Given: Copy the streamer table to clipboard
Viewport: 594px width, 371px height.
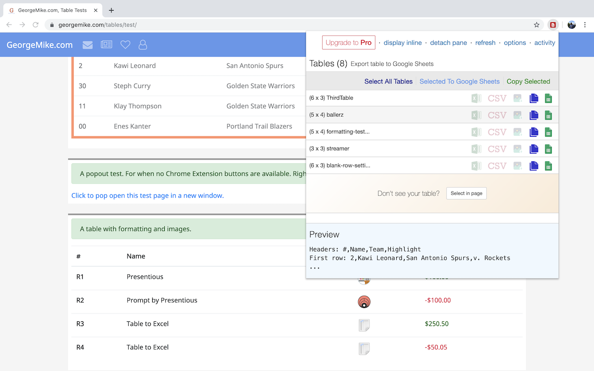Looking at the screenshot, I should [534, 149].
